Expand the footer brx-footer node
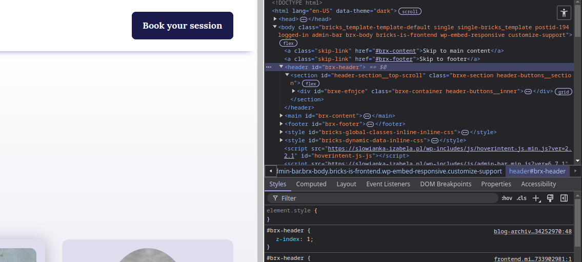 282,124
